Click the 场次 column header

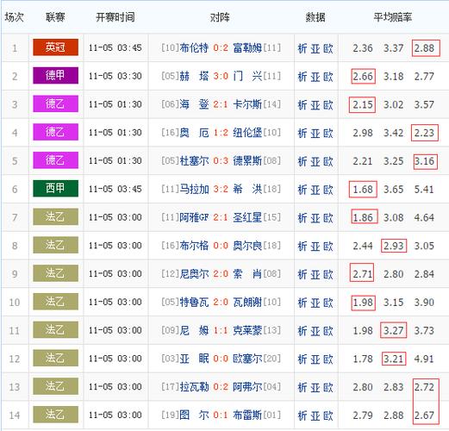tap(14, 17)
